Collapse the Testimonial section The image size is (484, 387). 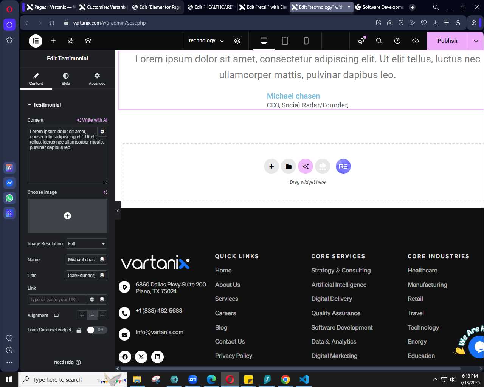(44, 105)
